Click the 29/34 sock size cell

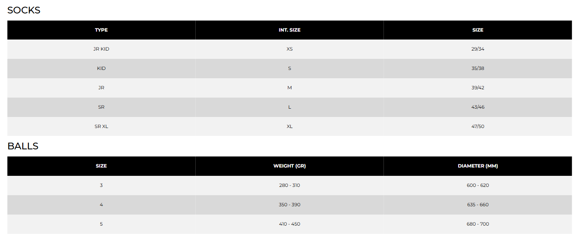click(478, 49)
